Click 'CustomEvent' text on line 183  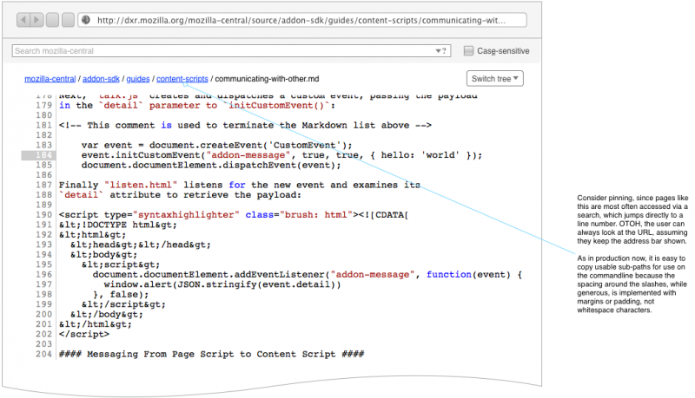[305, 145]
